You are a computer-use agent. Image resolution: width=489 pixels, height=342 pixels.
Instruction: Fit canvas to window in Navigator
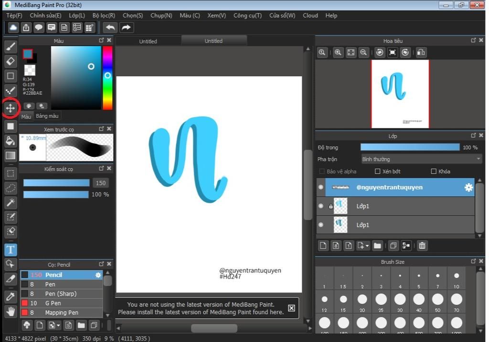[351, 52]
